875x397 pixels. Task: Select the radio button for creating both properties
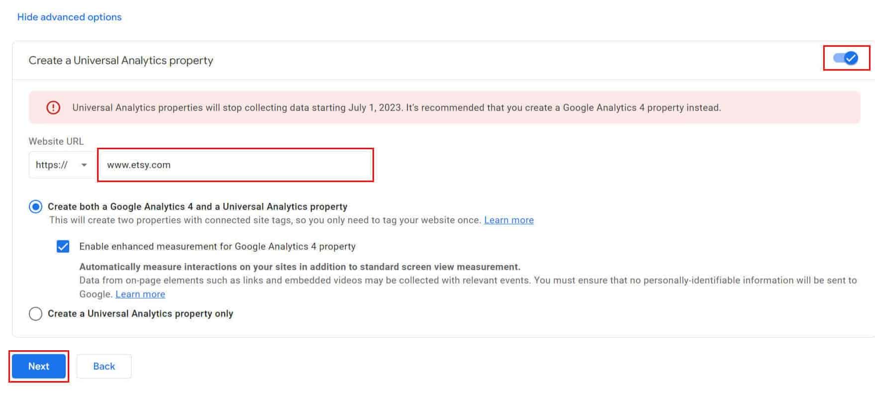pos(35,206)
